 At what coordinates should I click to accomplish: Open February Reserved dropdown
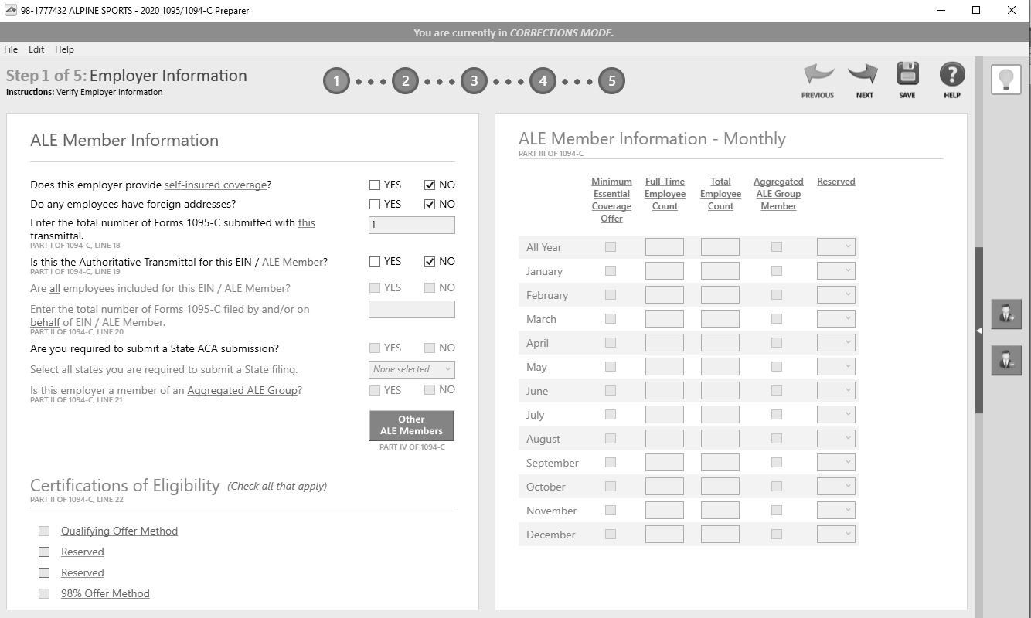point(836,294)
